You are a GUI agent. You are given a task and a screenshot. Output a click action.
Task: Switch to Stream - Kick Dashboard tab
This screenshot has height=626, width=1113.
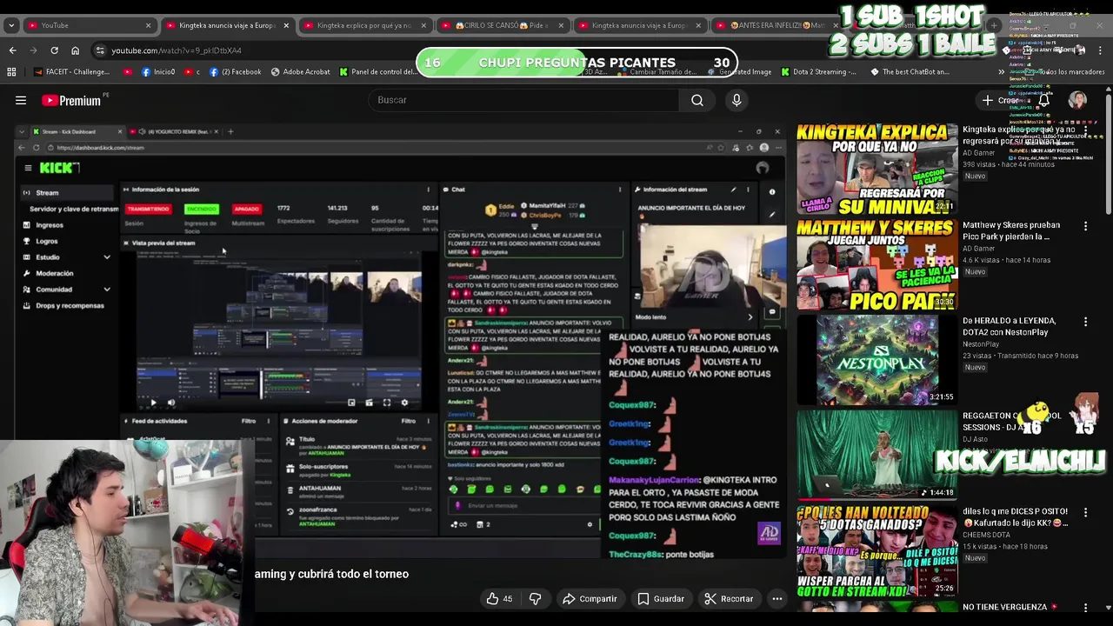coord(77,131)
